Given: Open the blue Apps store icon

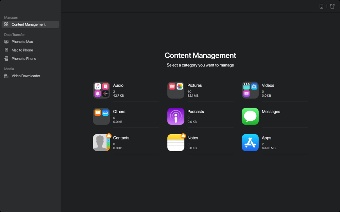Looking at the screenshot, I should click(x=250, y=142).
